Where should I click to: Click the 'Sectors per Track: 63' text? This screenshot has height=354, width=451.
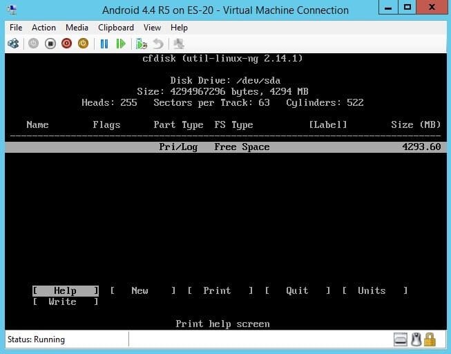click(212, 102)
